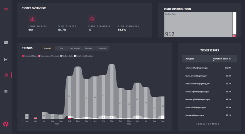245x134 pixels.
Task: Select nelson.bighetti@agency.gov row
Action: 209,91
